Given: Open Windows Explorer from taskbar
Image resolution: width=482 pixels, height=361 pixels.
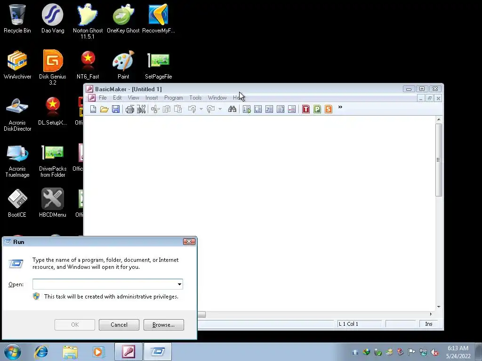Looking at the screenshot, I should point(70,352).
